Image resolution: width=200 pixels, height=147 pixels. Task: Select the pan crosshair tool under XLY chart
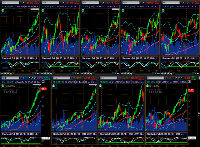2,73
